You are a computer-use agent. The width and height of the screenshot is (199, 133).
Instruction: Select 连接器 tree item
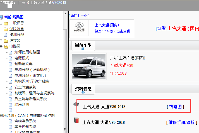15,41
